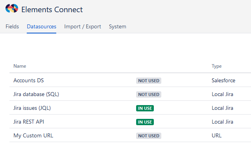Open the Accounts DS datasource

28,80
